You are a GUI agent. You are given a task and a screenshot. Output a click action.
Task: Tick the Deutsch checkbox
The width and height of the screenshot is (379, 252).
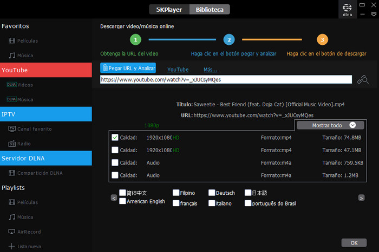click(212, 193)
